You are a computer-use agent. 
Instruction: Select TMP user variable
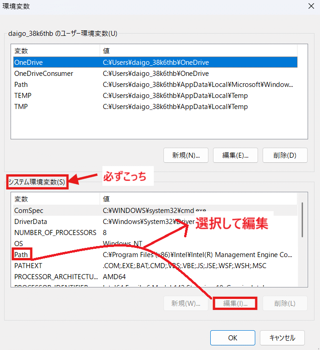pyautogui.click(x=155, y=107)
